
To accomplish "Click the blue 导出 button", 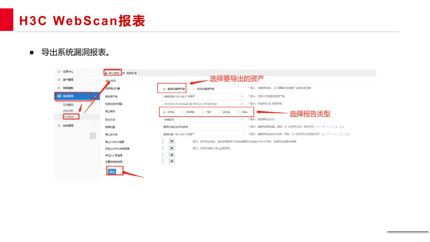I will [x=112, y=172].
